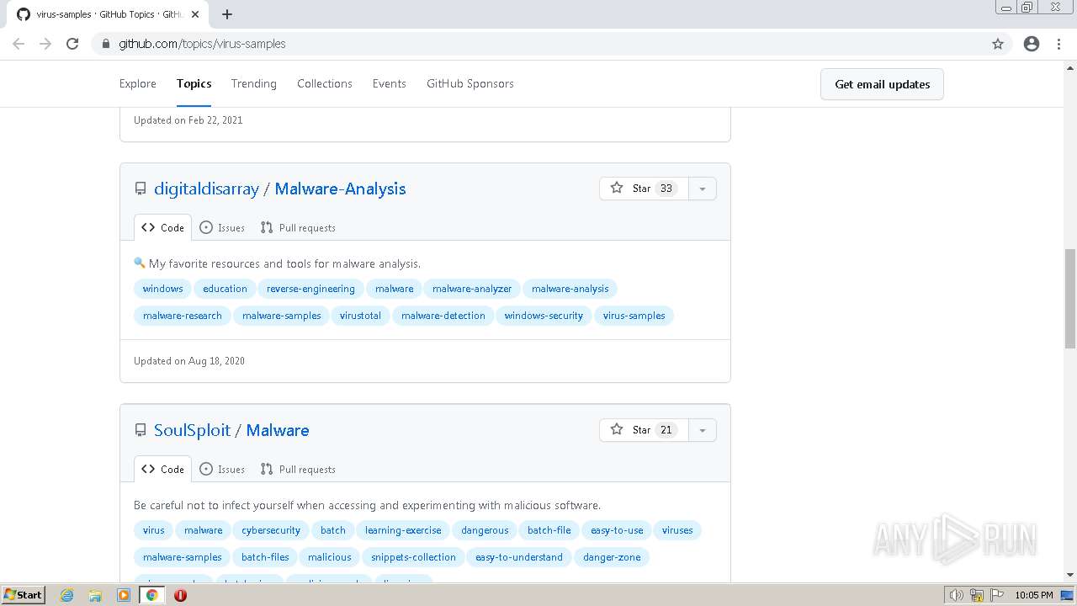Open GitHub Sponsors nav item
The image size is (1077, 606).
[470, 83]
